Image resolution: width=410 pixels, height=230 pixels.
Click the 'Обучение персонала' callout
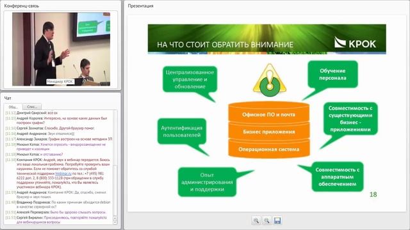click(x=332, y=74)
